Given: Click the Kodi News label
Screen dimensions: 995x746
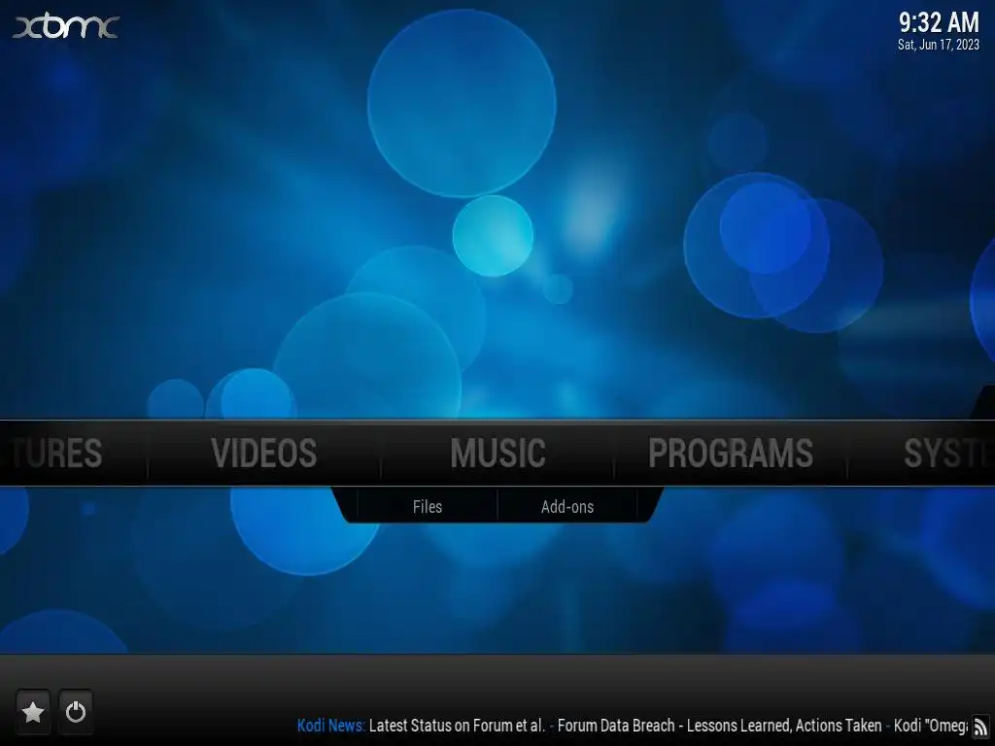Looking at the screenshot, I should tap(330, 725).
